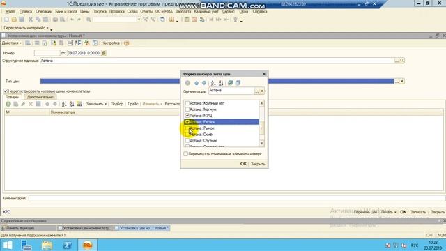Click the Подбор button

116,104
